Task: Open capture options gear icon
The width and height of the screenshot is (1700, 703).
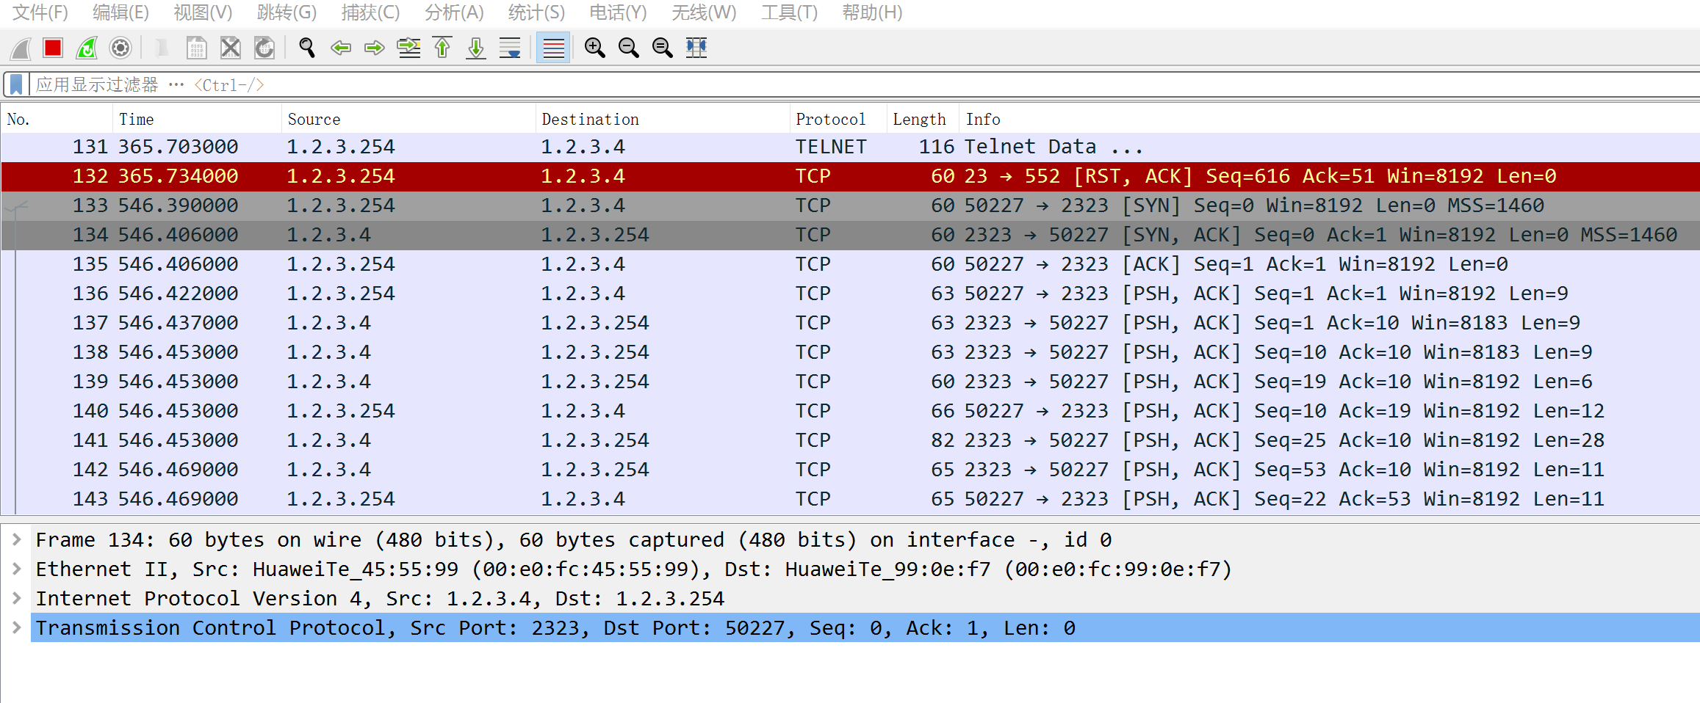Action: click(120, 48)
